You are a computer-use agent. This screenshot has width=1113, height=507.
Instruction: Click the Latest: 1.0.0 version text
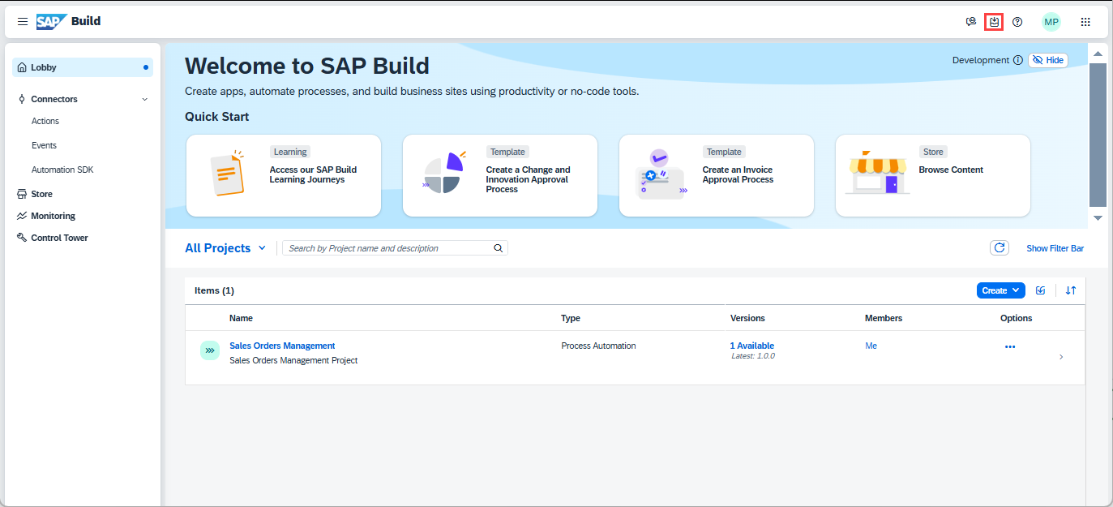point(753,356)
